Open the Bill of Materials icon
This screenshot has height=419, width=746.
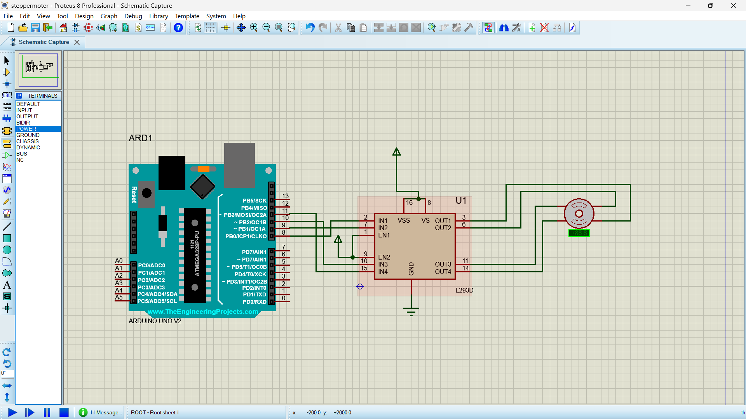coord(138,28)
